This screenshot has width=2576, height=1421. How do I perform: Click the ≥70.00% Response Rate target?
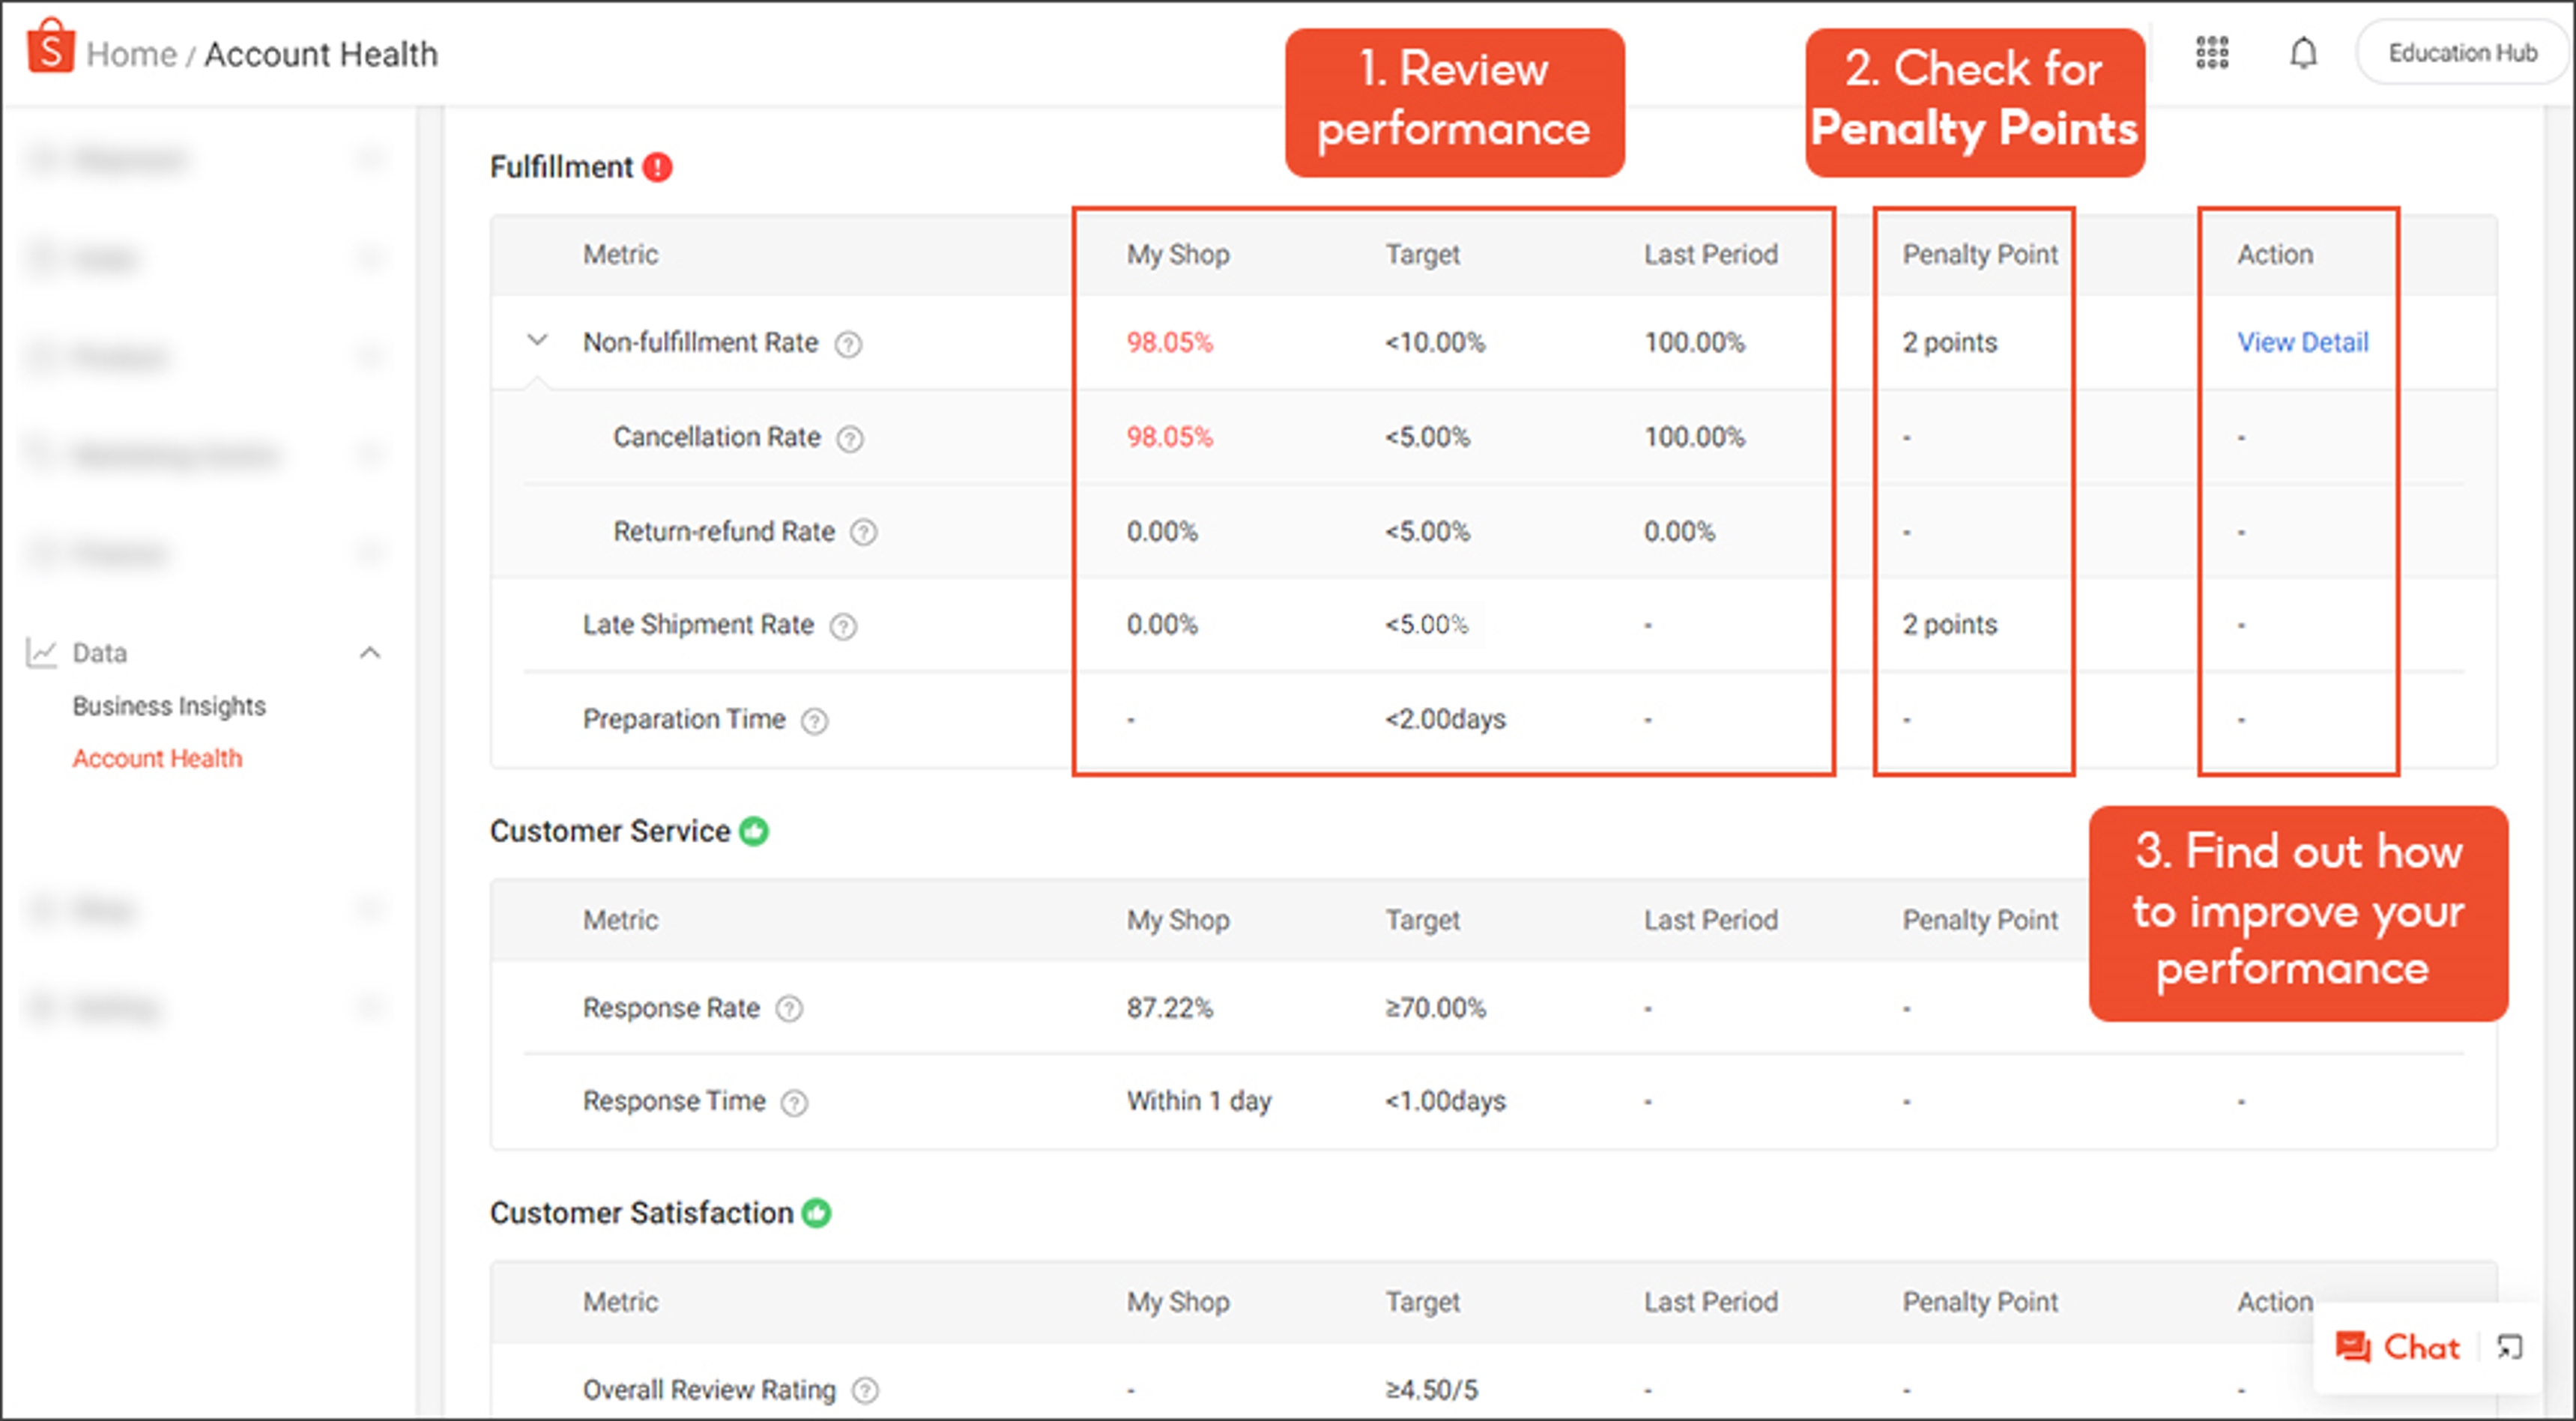click(x=1435, y=1007)
